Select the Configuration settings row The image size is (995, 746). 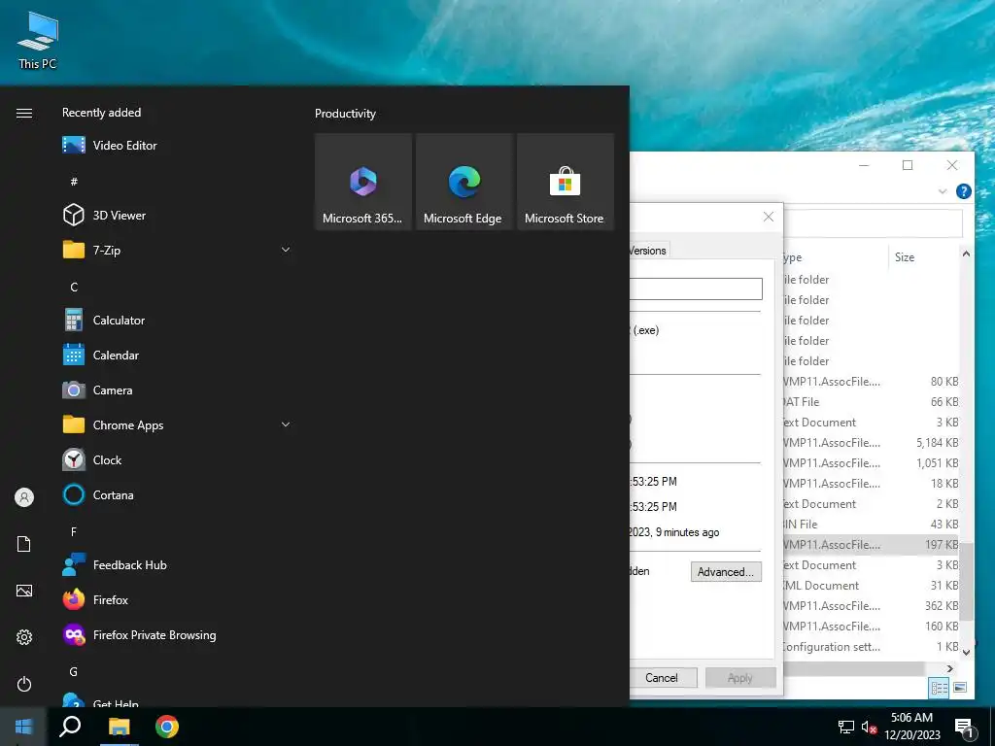(871, 646)
